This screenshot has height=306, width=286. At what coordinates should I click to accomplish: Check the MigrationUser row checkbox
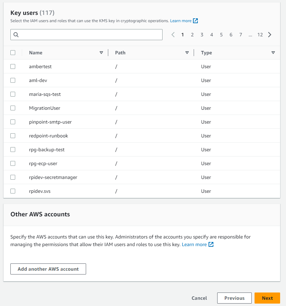[13, 108]
